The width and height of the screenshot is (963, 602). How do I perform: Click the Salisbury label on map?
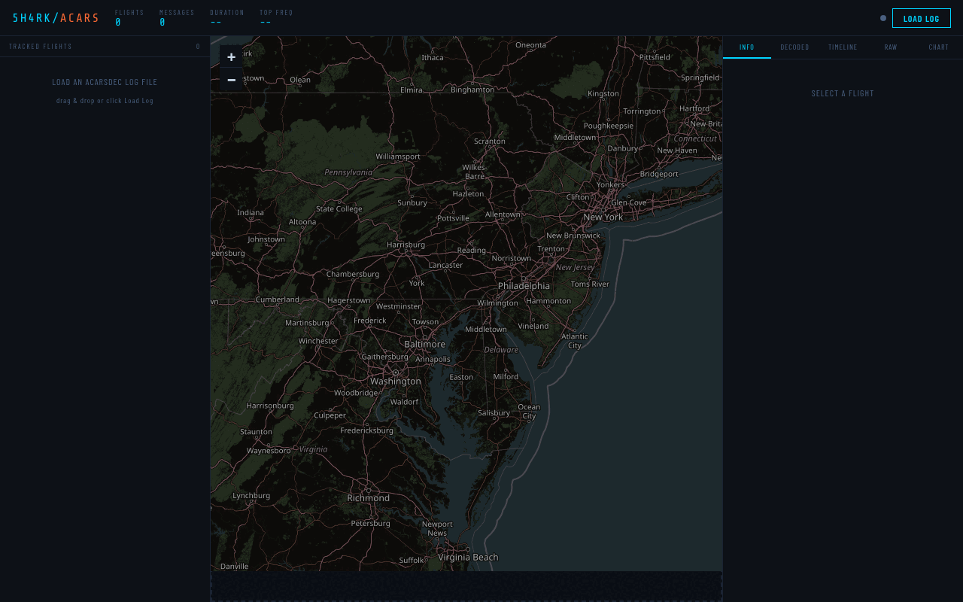[x=494, y=413]
